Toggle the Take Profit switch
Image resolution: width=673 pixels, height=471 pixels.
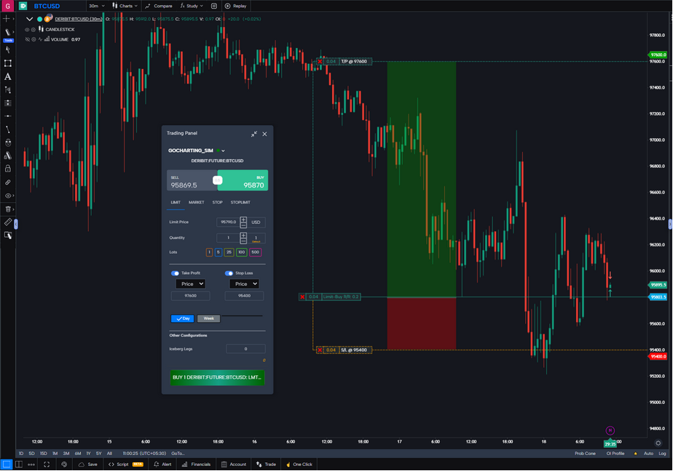point(176,273)
